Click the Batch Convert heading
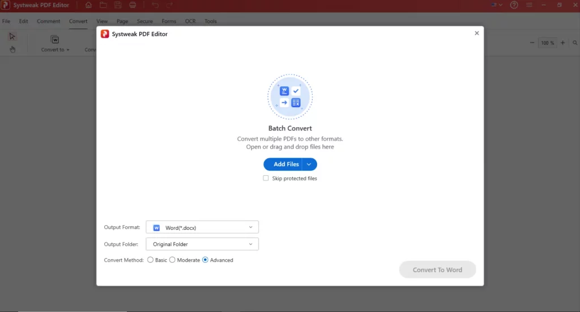 click(290, 128)
